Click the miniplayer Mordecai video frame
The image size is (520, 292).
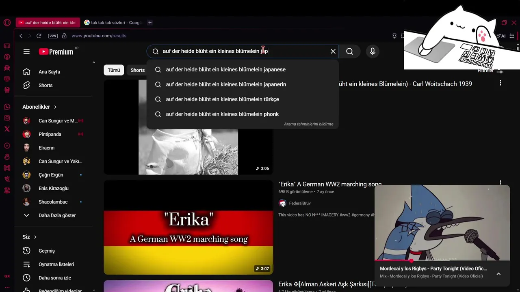click(x=442, y=223)
